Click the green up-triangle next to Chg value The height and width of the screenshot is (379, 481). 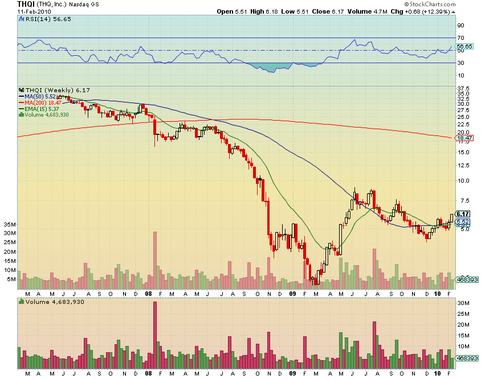(x=454, y=12)
